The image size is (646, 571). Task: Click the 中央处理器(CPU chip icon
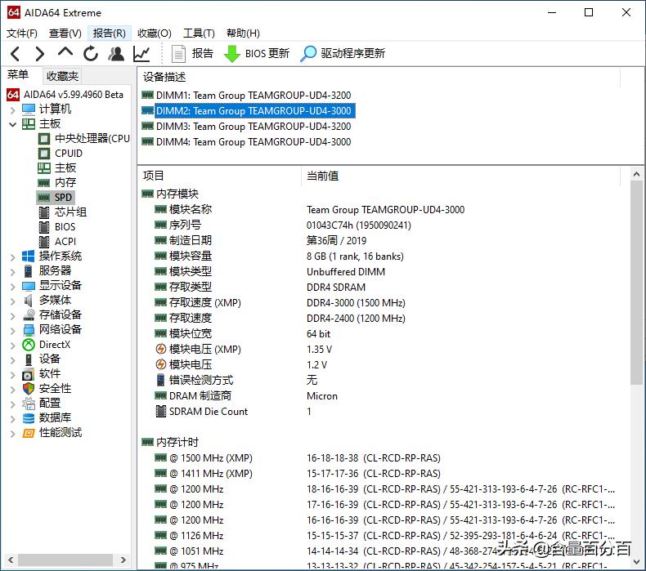44,139
